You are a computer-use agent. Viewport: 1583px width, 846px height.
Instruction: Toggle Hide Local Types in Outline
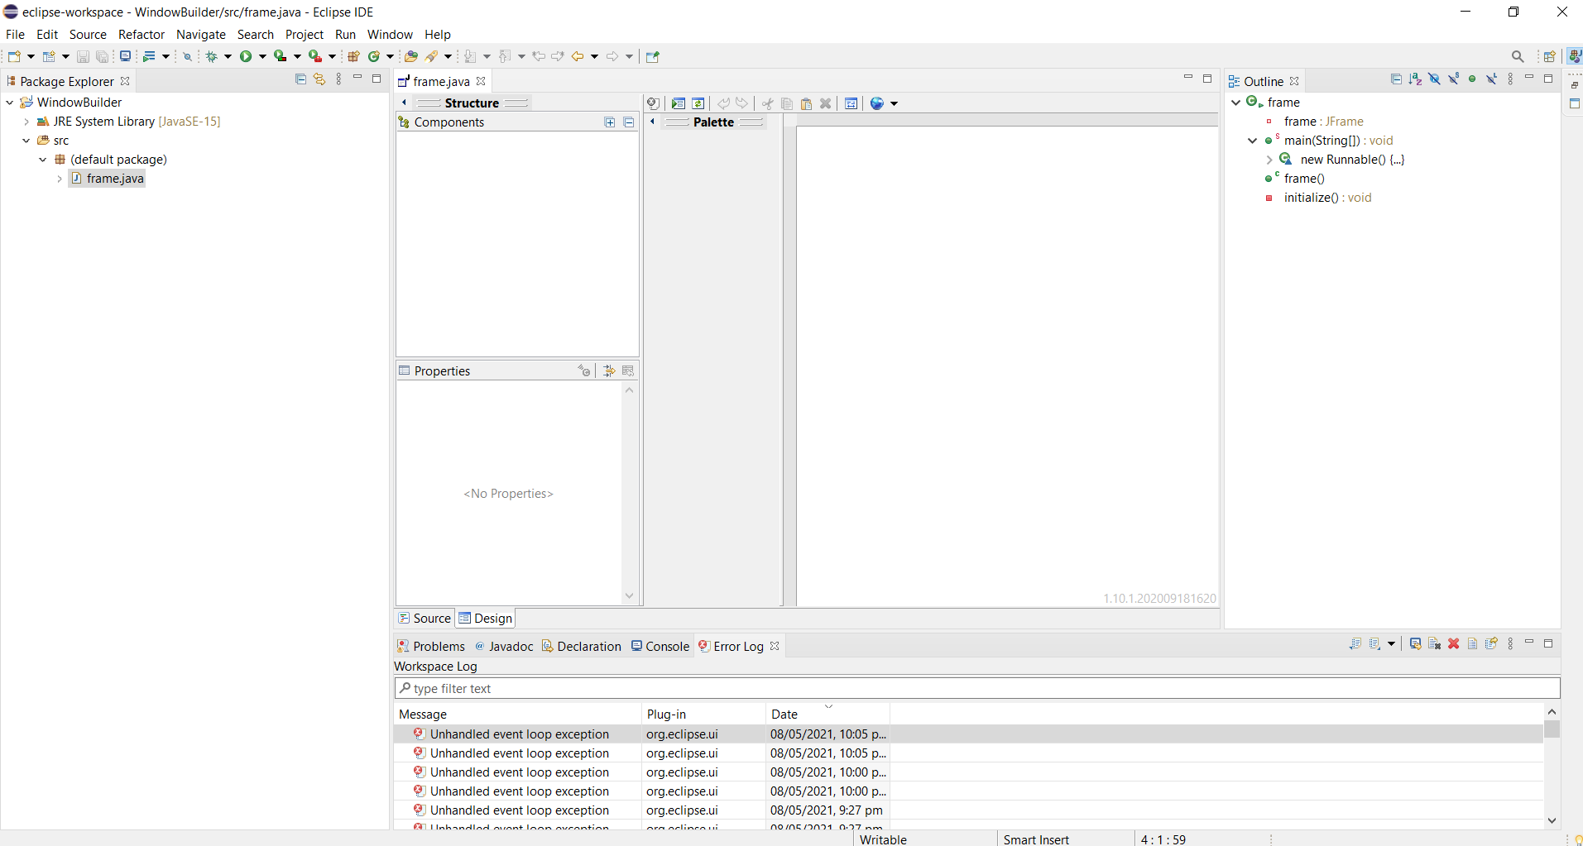1491,79
